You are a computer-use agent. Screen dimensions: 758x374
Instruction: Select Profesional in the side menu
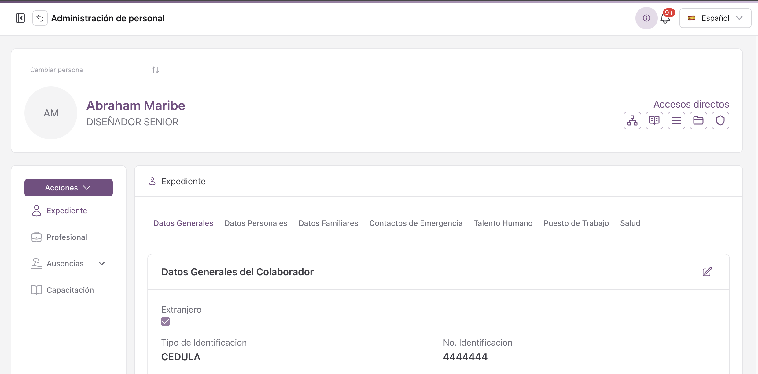tap(59, 237)
